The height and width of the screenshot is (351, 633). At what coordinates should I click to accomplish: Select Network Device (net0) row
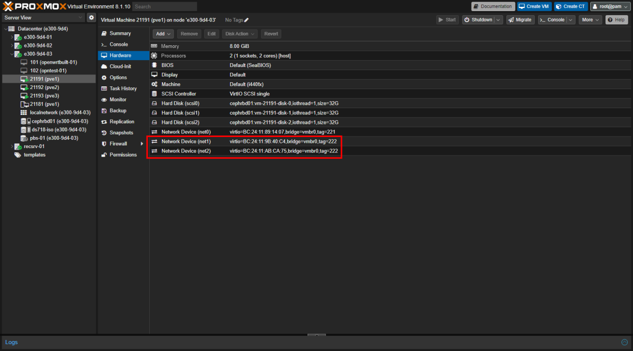[390, 132]
